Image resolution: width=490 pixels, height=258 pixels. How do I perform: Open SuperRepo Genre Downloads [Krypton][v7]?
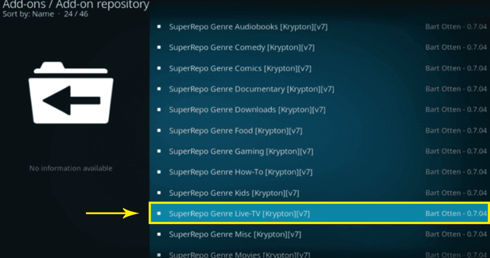320,110
